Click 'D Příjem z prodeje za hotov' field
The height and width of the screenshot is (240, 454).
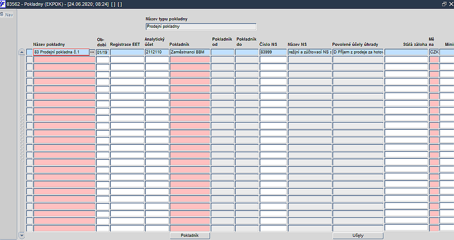click(x=358, y=52)
